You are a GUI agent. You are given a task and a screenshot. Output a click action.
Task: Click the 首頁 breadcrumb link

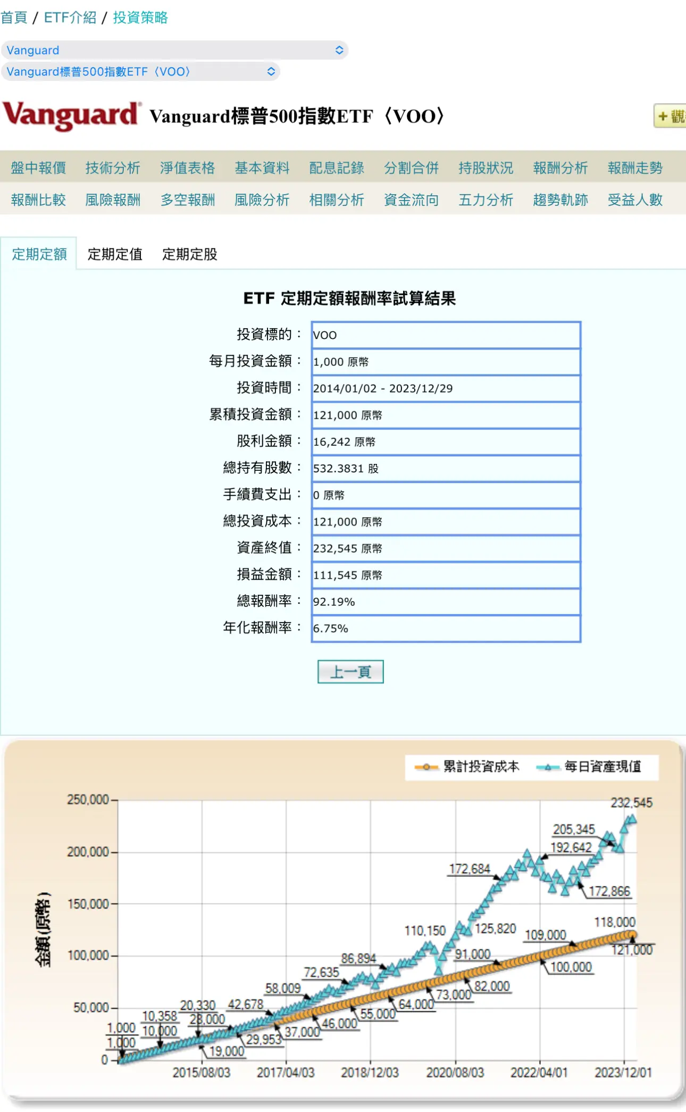14,18
